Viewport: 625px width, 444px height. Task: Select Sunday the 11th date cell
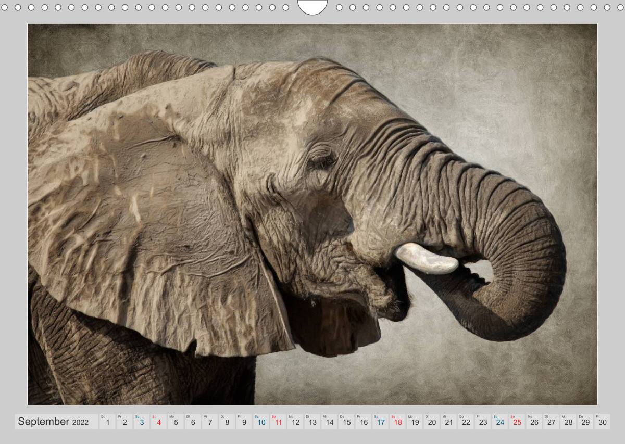click(x=278, y=422)
